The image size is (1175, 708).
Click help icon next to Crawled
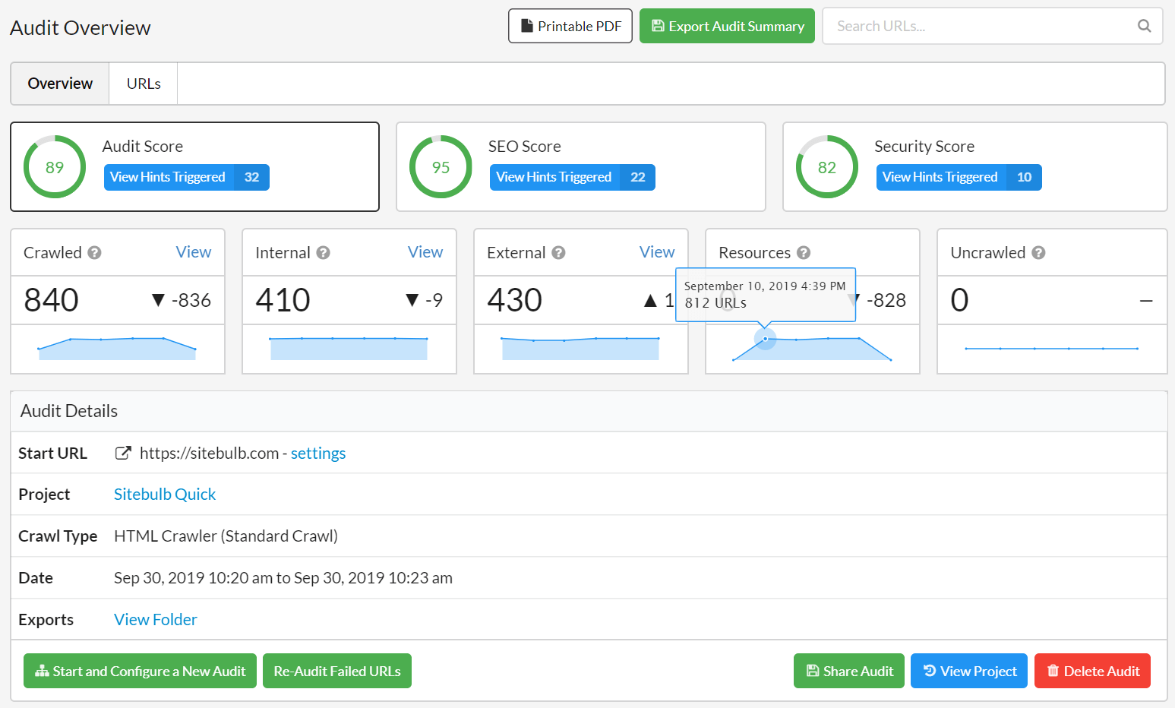click(x=94, y=253)
